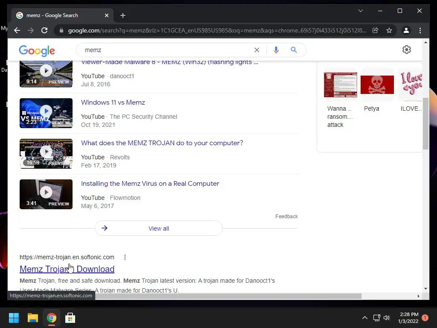437x328 pixels.
Task: Click the memz-trojan.en.softonic.com URL text
Action: [67, 257]
